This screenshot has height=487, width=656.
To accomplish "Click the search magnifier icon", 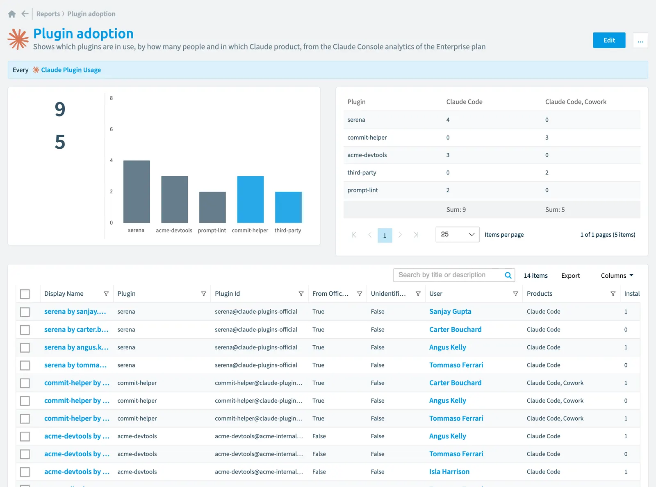I will pyautogui.click(x=508, y=275).
